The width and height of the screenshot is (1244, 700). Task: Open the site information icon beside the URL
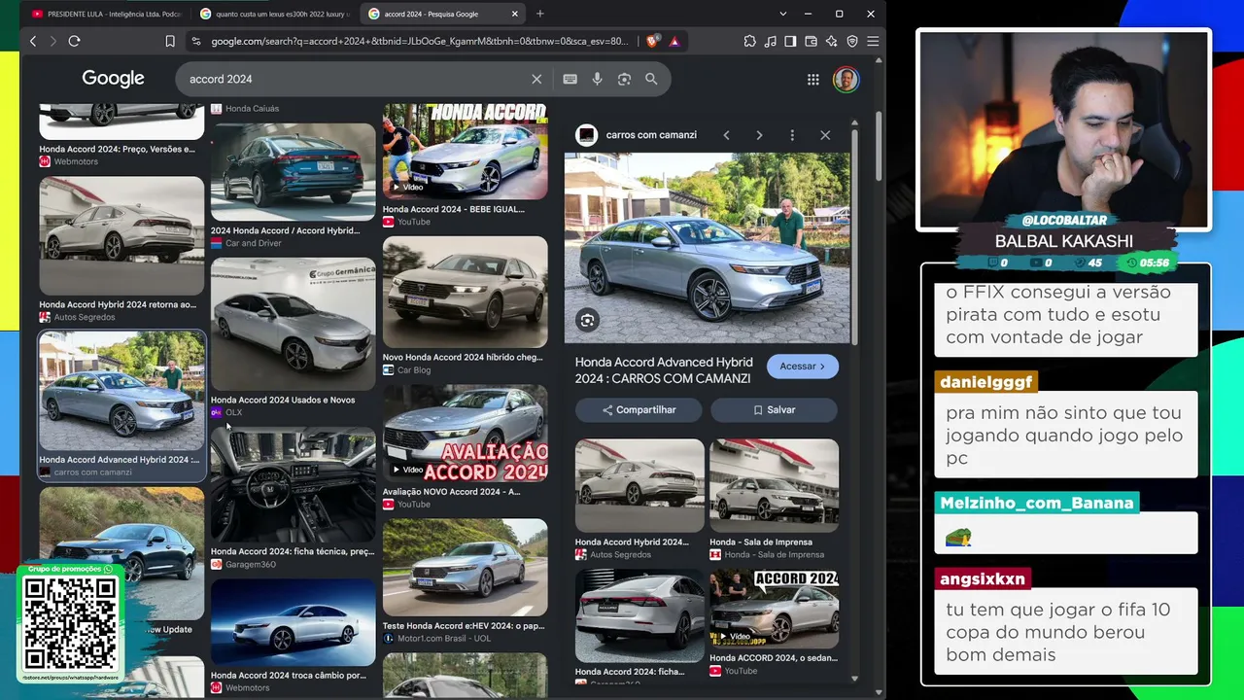click(196, 41)
